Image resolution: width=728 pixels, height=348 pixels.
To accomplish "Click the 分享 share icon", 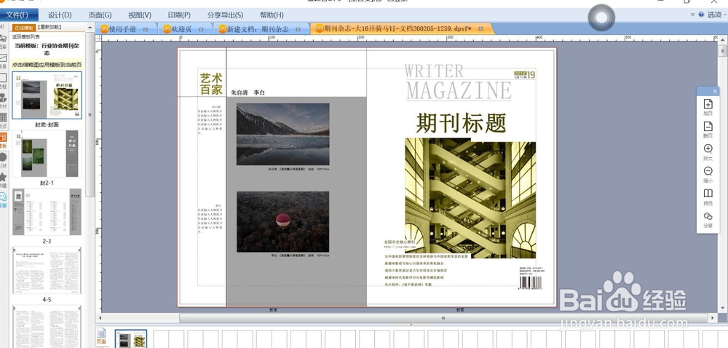I will [708, 216].
